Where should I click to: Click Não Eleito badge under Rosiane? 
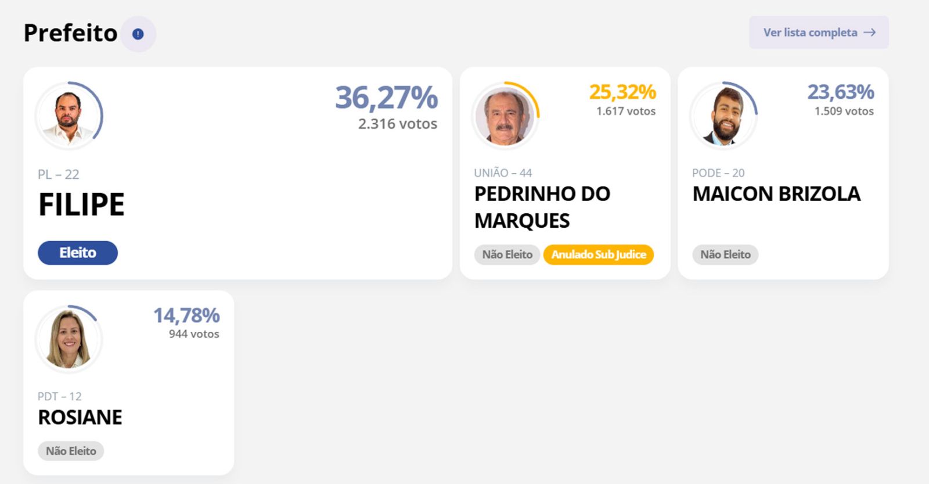point(71,451)
